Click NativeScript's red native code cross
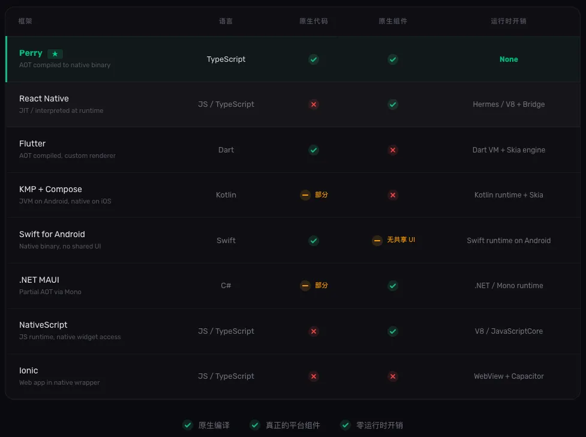586x437 pixels. pyautogui.click(x=314, y=331)
